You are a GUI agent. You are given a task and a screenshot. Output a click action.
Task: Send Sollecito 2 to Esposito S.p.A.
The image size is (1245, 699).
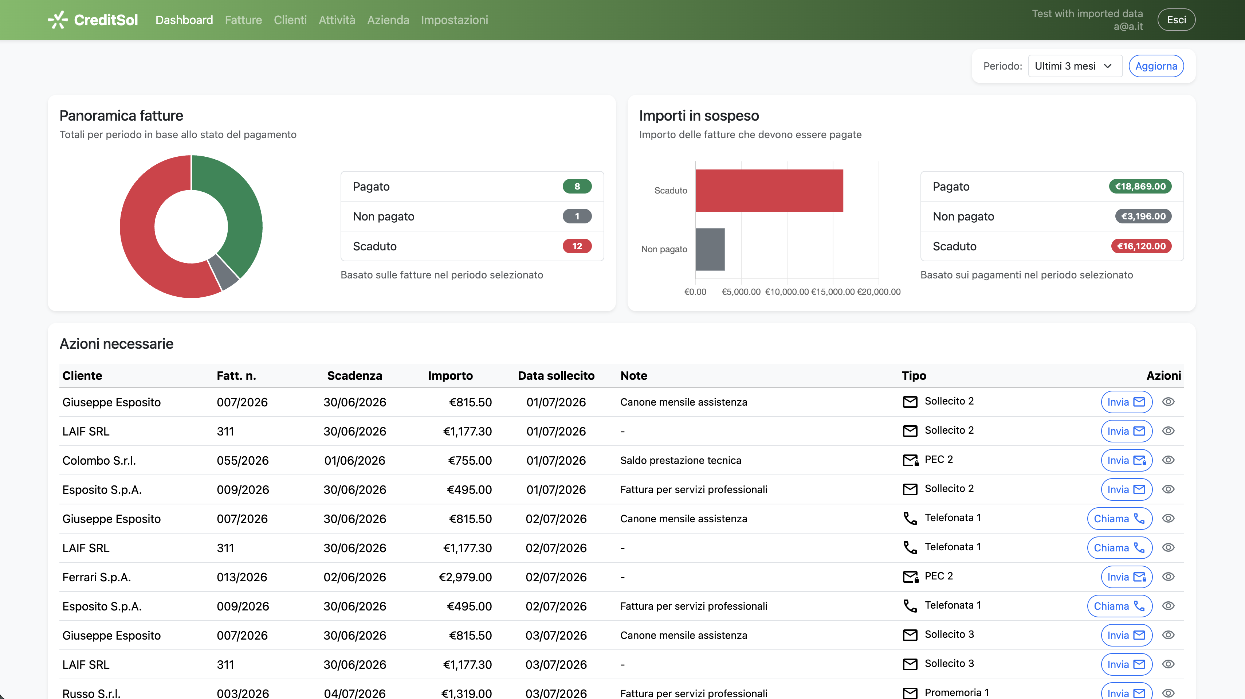[x=1126, y=489]
